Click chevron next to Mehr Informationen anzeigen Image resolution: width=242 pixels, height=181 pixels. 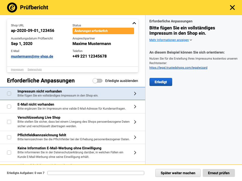tap(191, 40)
